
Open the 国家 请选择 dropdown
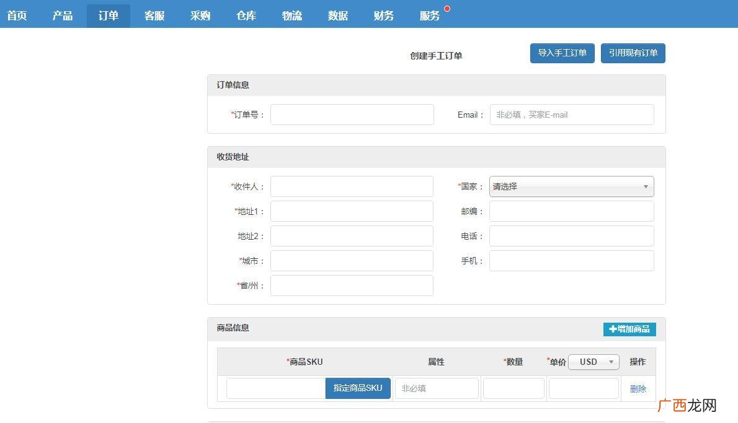tap(571, 186)
